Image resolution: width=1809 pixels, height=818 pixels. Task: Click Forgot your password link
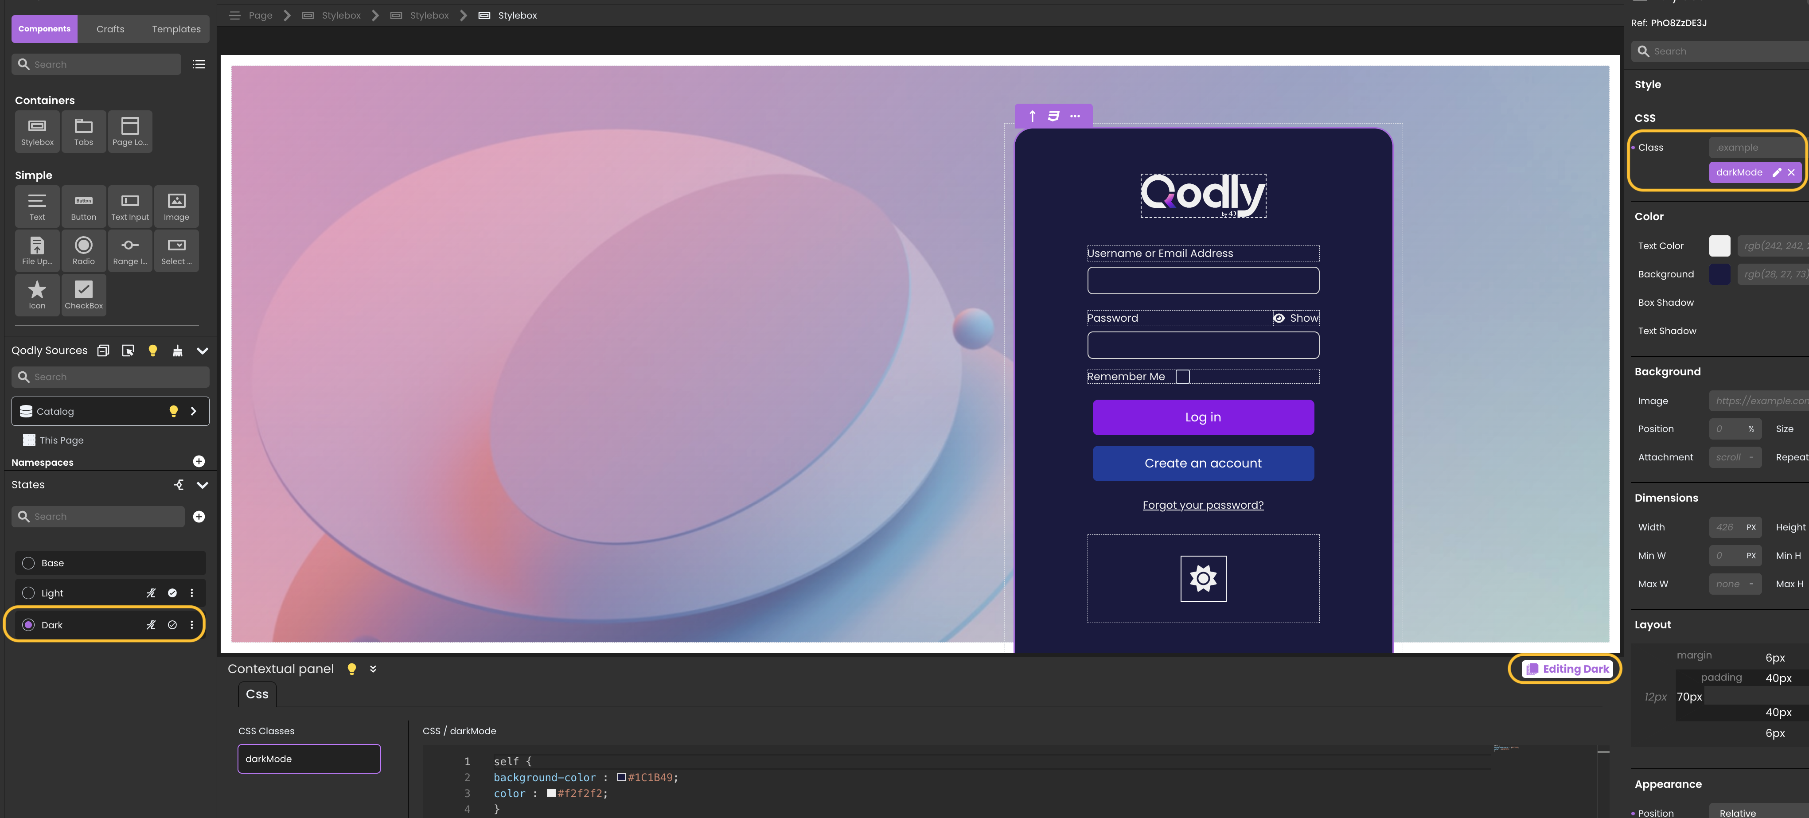1202,505
